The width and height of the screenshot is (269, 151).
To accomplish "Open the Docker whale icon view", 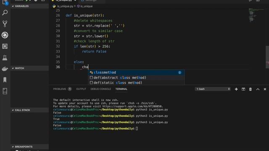I will coord(5,69).
